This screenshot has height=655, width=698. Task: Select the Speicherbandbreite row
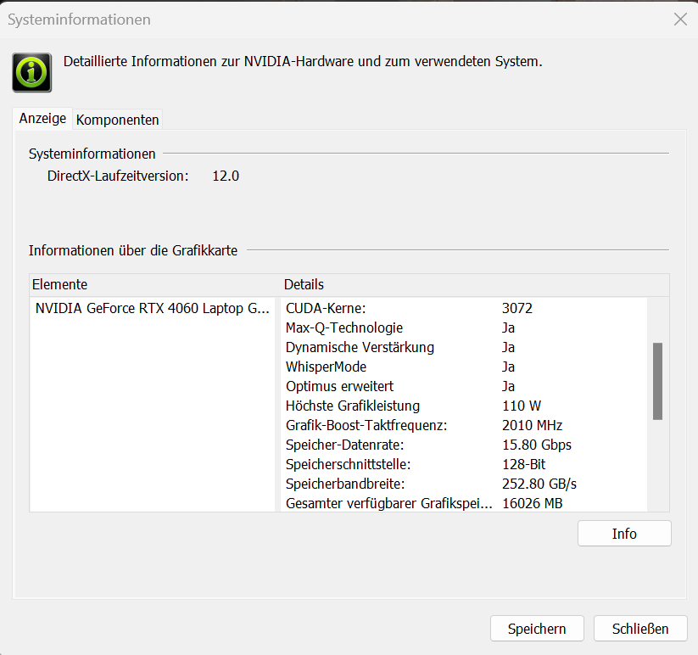coord(464,484)
